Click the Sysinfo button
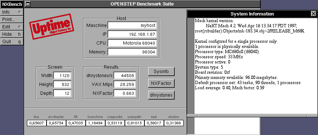 [161, 72]
